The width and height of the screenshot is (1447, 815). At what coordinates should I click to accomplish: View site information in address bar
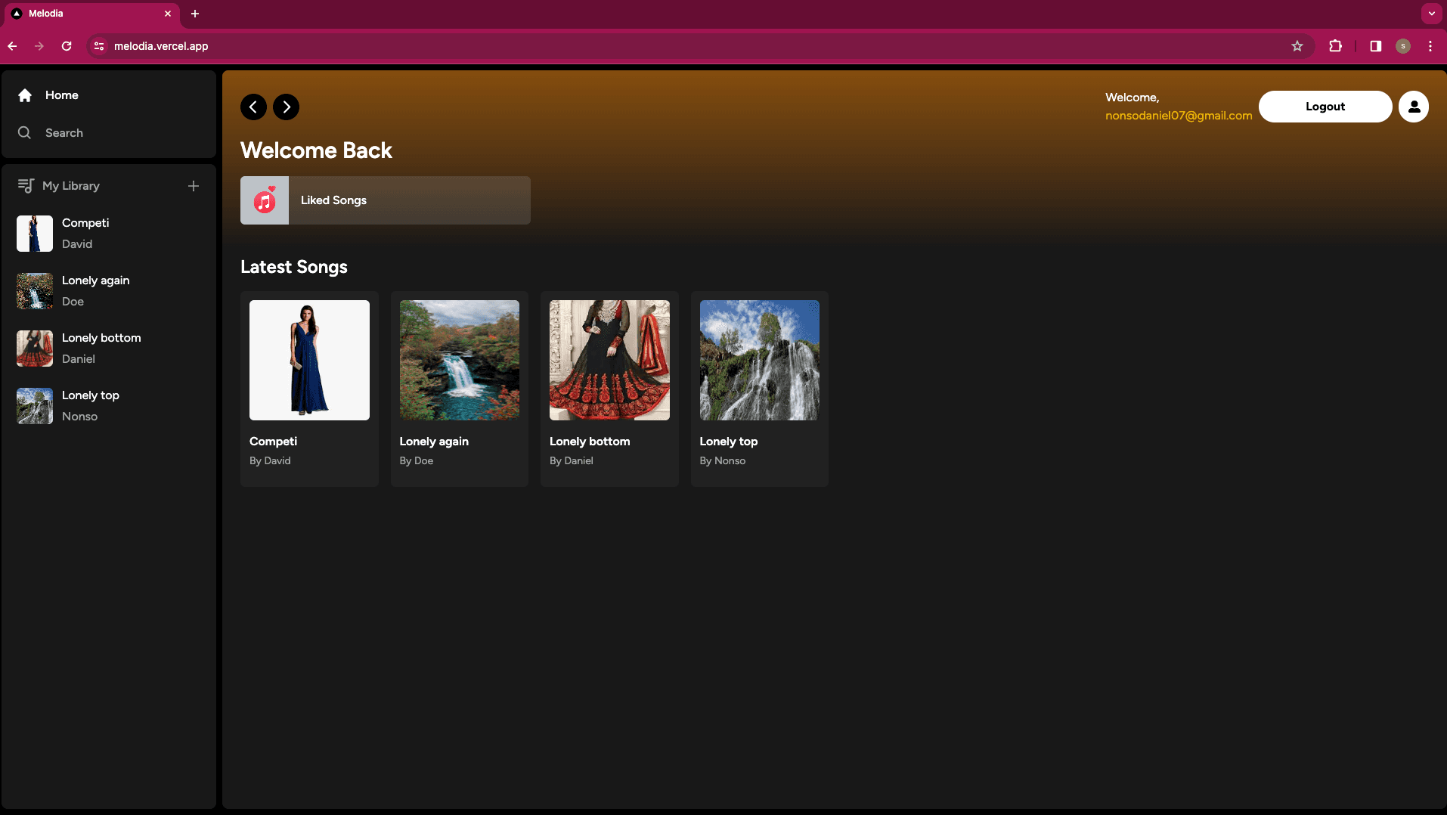[99, 46]
